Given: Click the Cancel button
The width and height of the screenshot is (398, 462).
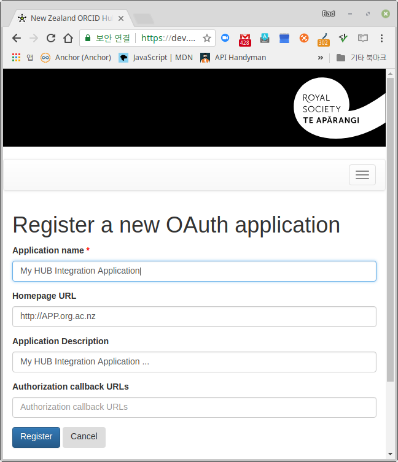Looking at the screenshot, I should (84, 437).
